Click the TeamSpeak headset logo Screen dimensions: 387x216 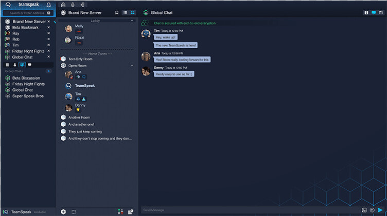click(8, 5)
